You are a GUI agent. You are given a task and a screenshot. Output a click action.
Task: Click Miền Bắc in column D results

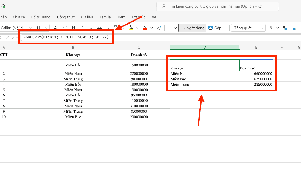[205, 79]
